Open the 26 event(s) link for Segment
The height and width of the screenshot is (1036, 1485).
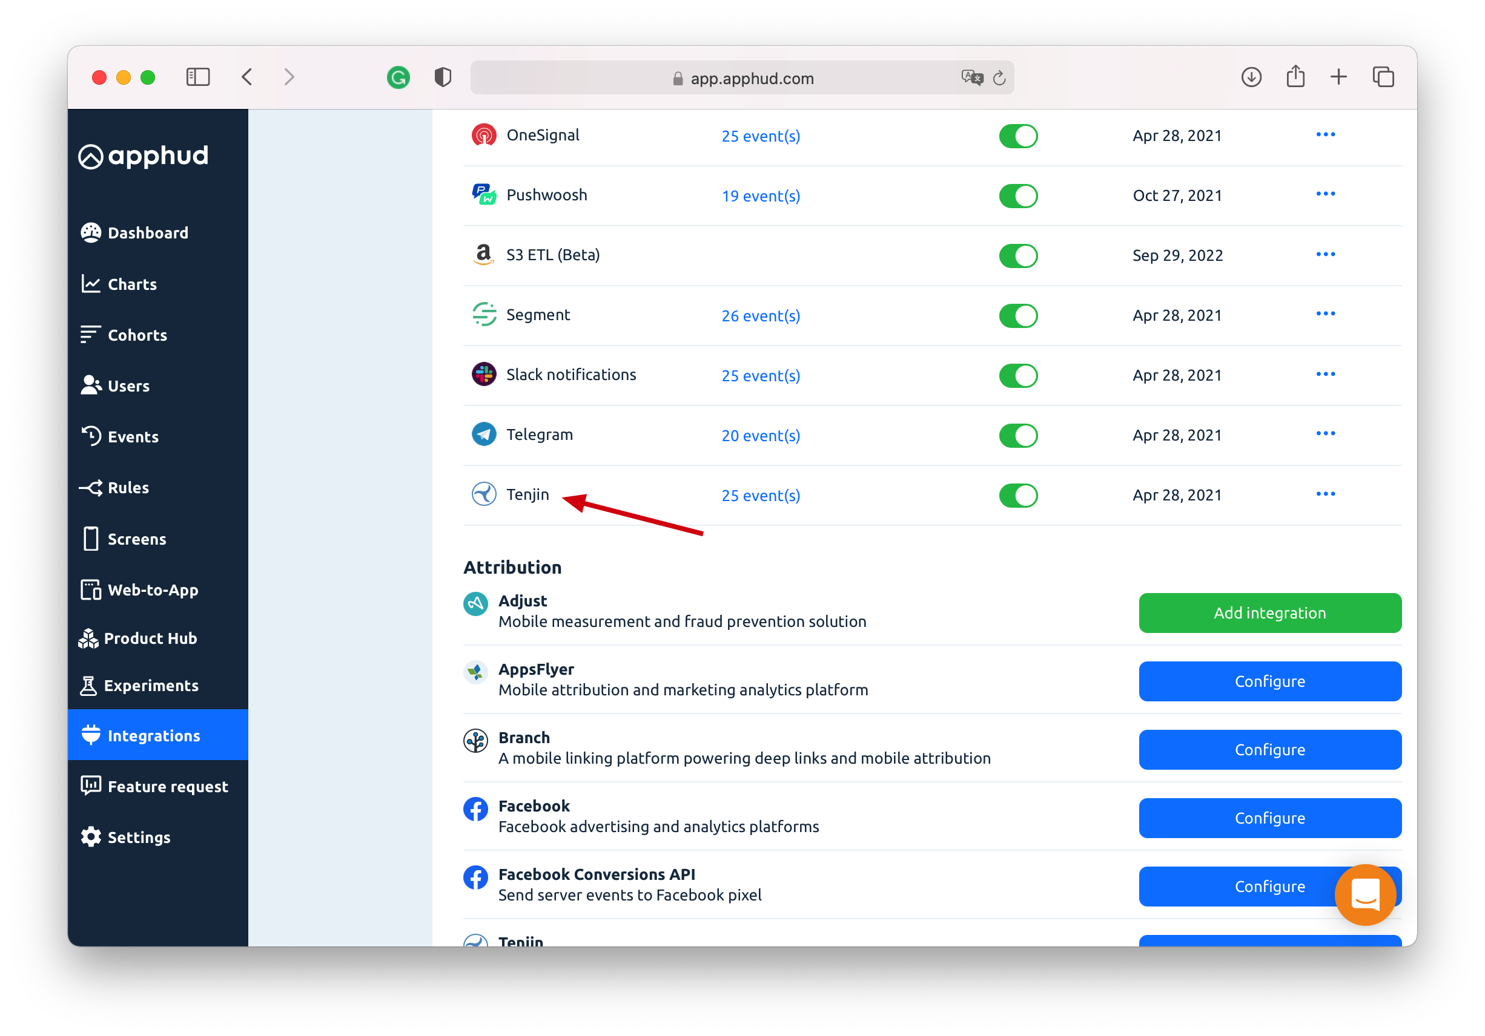coord(761,315)
